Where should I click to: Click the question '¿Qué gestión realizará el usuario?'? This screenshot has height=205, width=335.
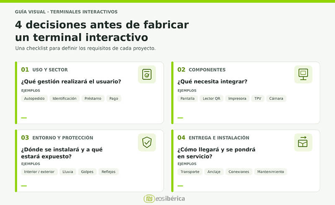71,81
